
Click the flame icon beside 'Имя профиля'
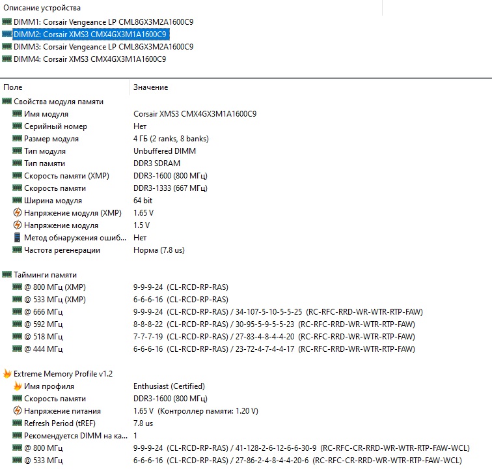(x=18, y=386)
